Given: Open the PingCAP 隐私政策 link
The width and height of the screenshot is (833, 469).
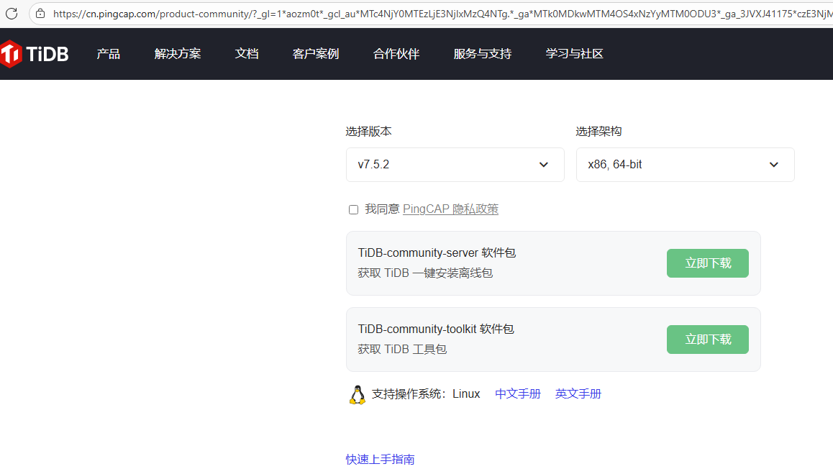Looking at the screenshot, I should coord(450,209).
